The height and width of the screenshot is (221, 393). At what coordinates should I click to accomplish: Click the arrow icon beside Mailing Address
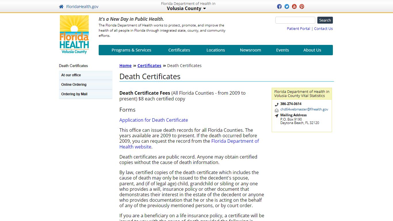pyautogui.click(x=277, y=116)
